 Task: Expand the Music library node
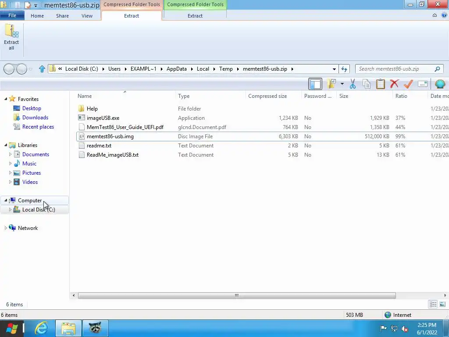[x=11, y=164]
